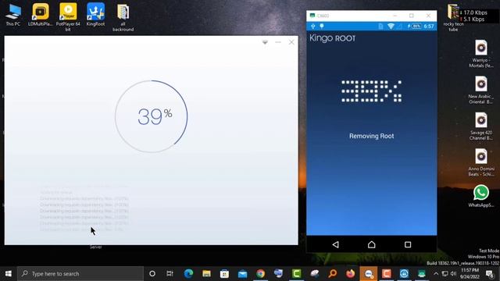Close the phone mirror window
The width and height of the screenshot is (500, 281).
428,16
